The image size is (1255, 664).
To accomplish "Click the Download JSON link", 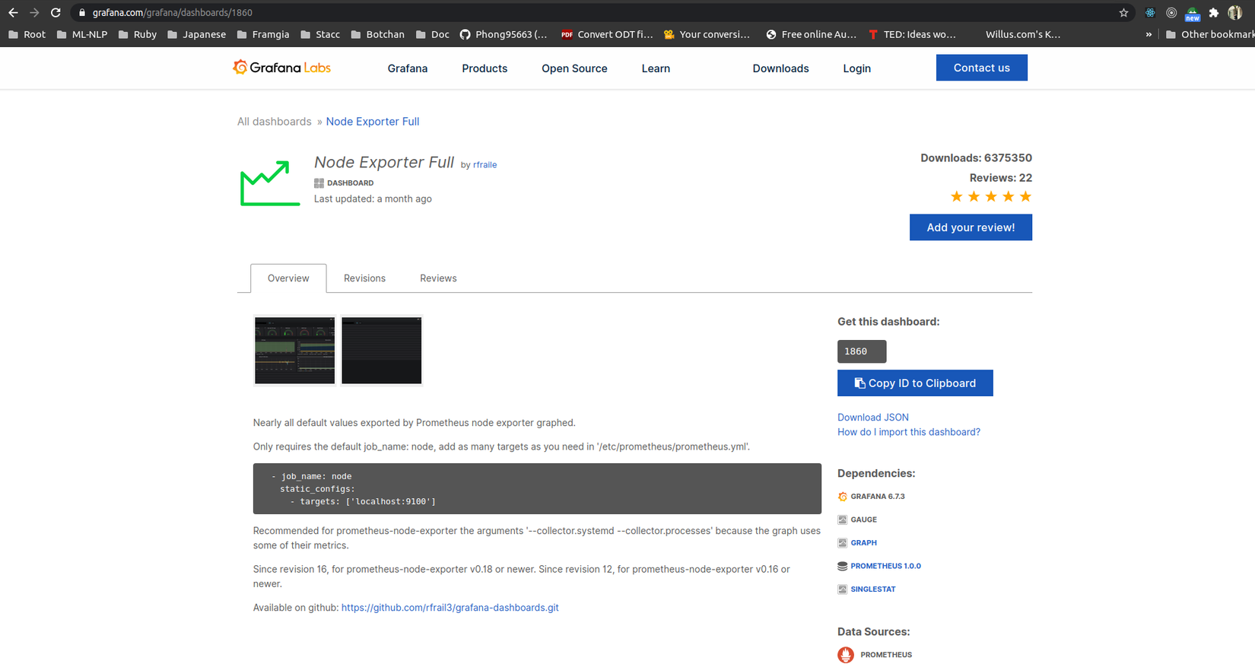I will pos(873,418).
